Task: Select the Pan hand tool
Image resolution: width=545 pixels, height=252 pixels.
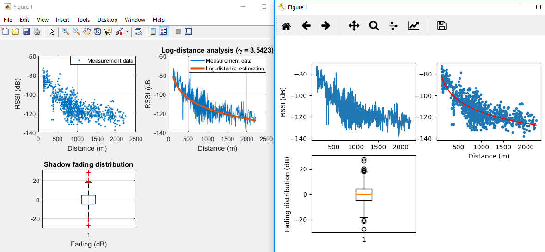Action: 87,31
